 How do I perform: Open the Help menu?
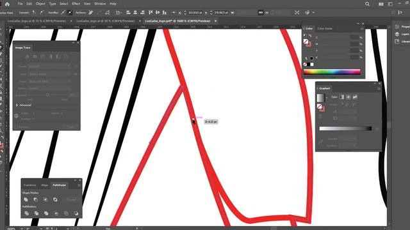(x=113, y=4)
